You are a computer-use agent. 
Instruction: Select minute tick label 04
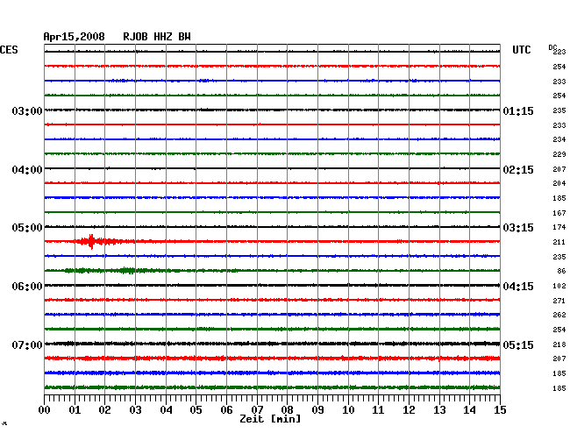tap(166, 410)
